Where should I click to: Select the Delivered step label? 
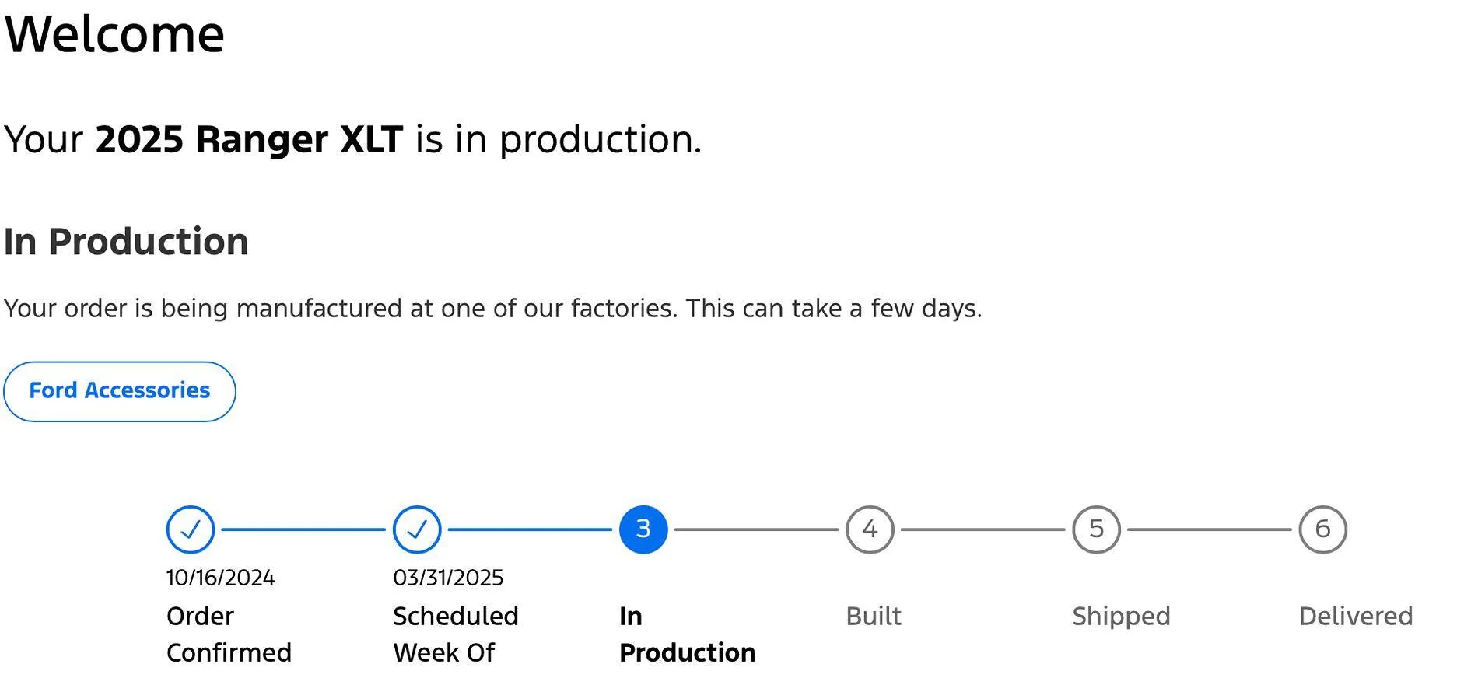tap(1356, 616)
